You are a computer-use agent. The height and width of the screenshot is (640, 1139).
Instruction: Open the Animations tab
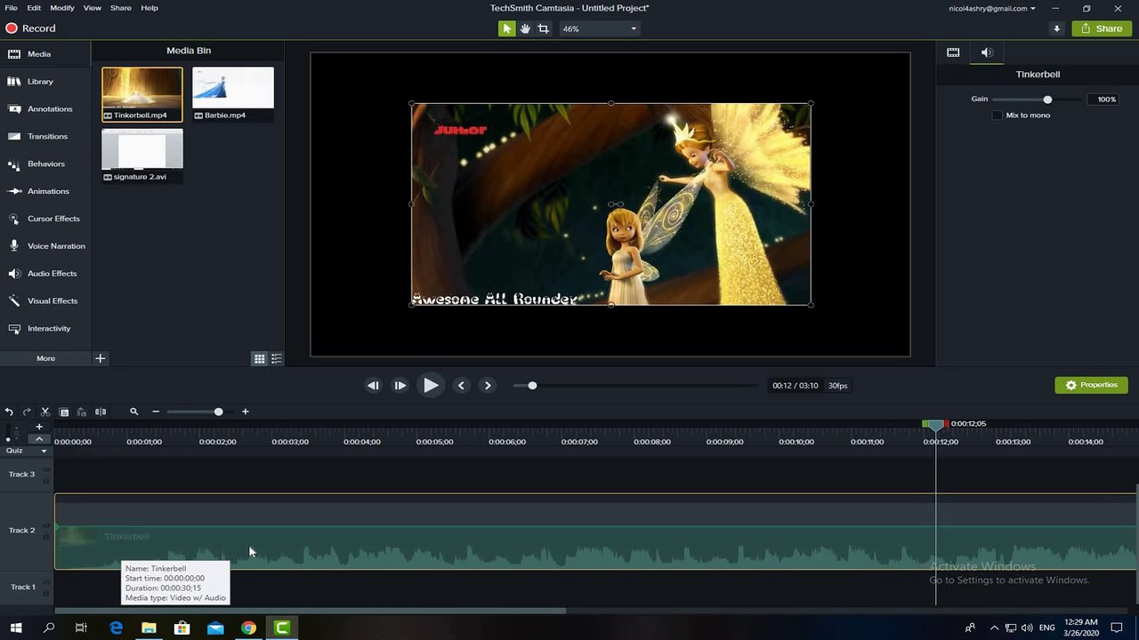(x=45, y=191)
